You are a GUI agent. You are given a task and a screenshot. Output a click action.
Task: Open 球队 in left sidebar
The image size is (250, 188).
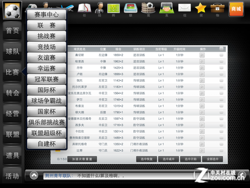click(x=12, y=52)
